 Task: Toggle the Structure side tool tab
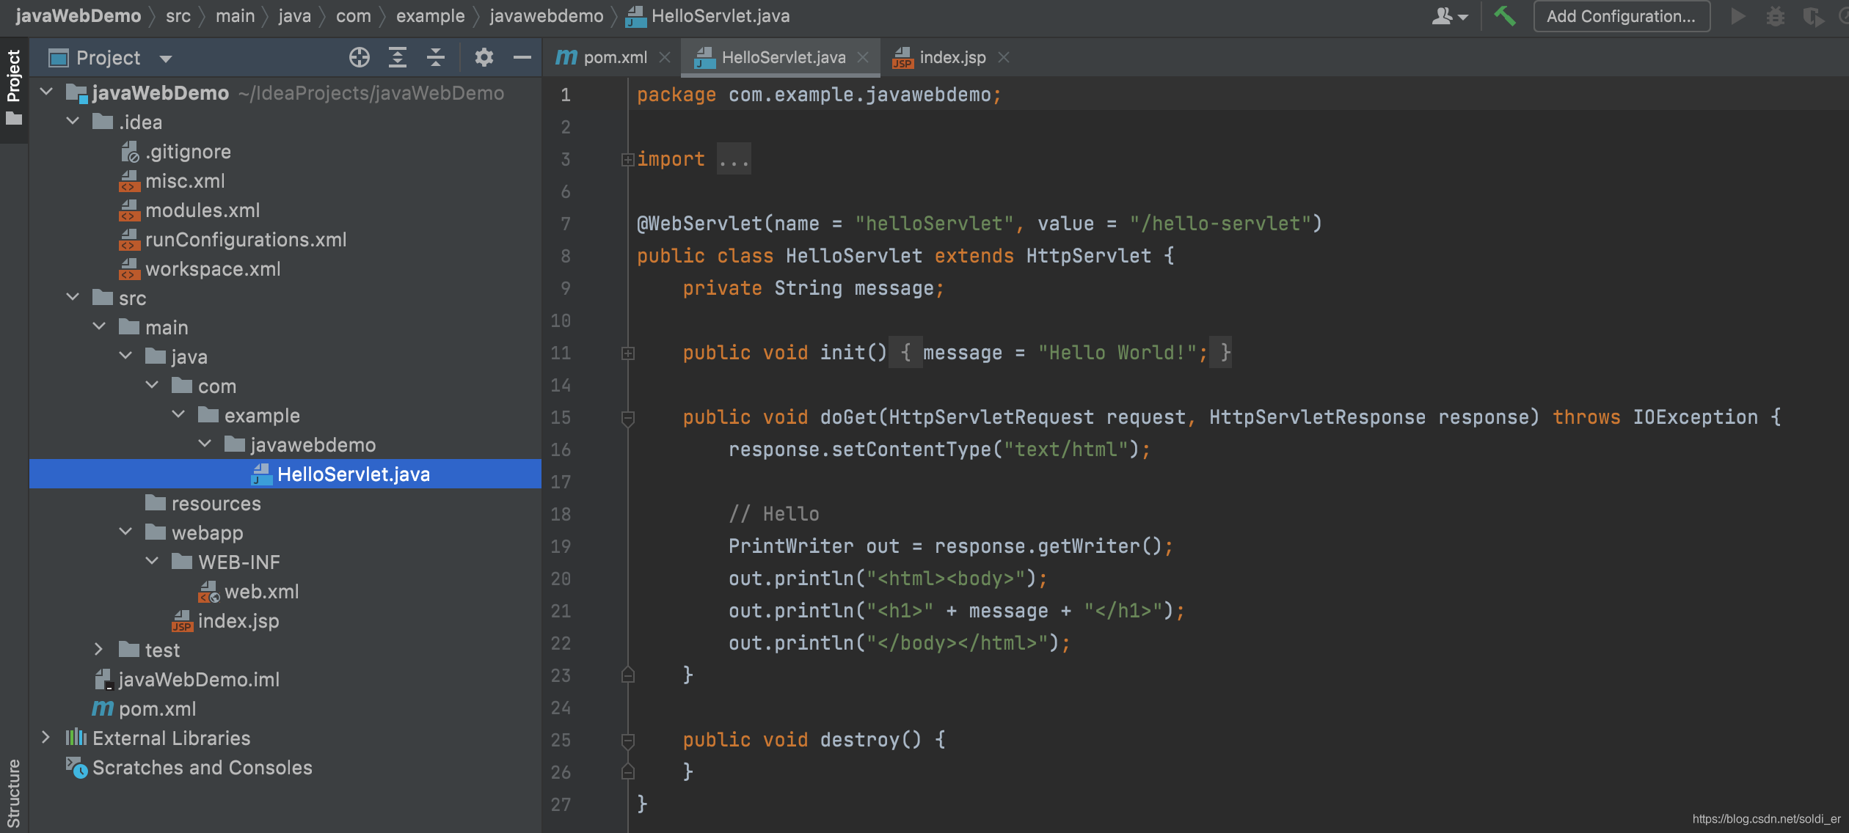pos(14,793)
